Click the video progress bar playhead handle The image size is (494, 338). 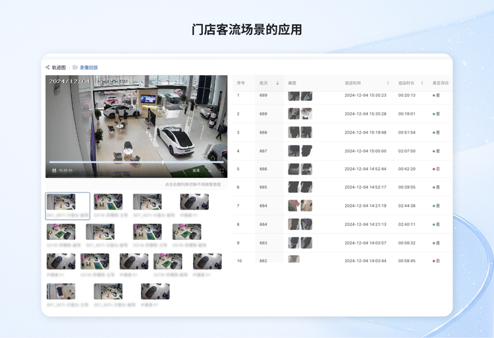pyautogui.click(x=163, y=162)
